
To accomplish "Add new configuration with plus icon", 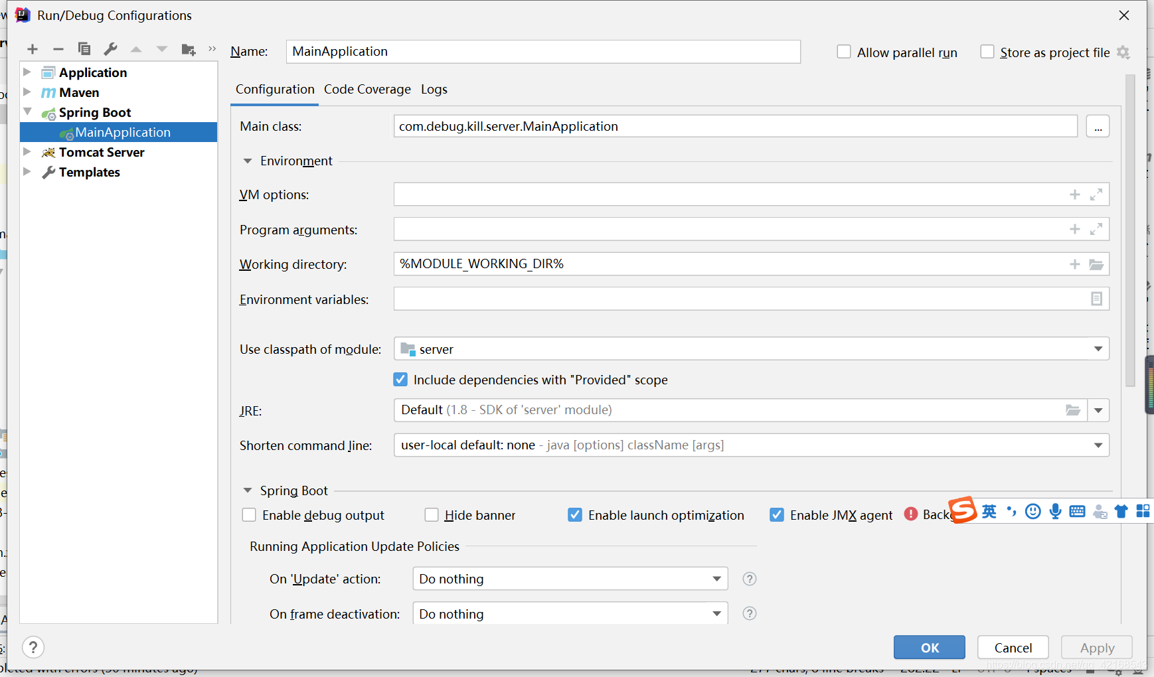I will [33, 49].
